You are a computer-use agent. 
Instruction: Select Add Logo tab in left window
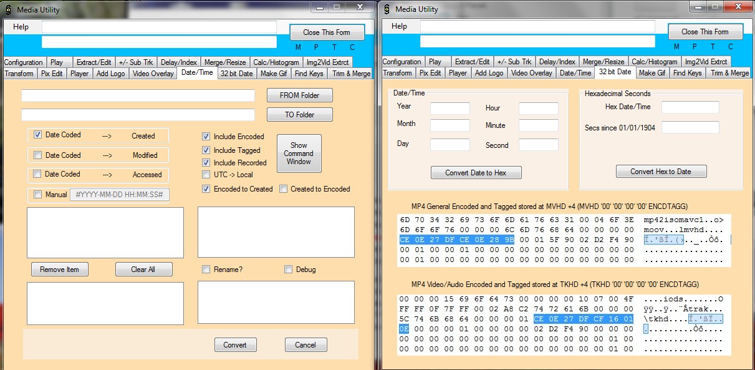[110, 74]
